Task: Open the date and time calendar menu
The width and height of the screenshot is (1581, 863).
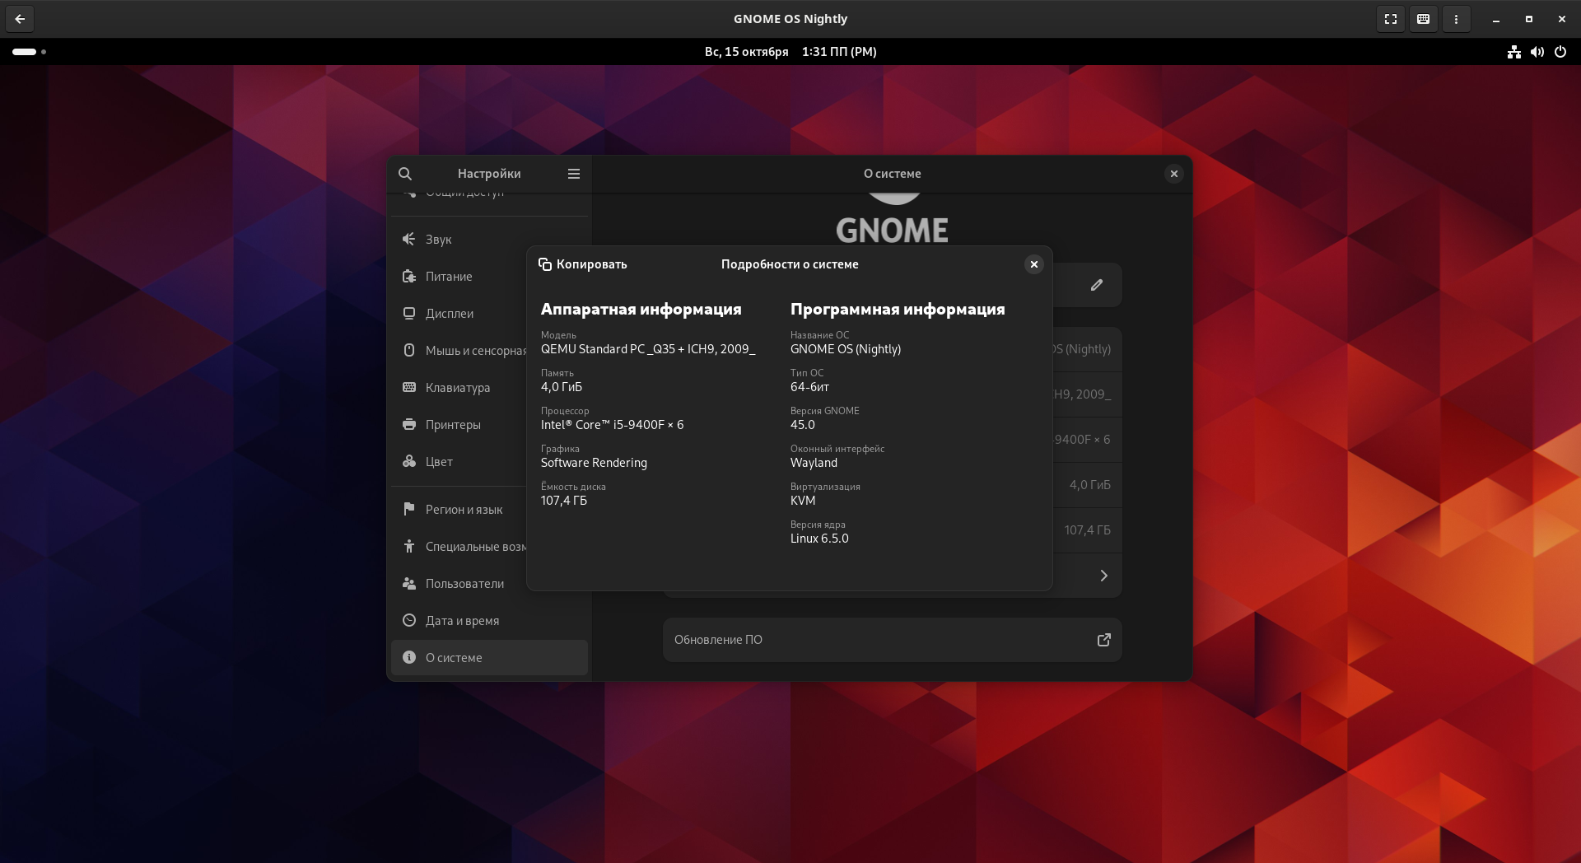Action: click(x=790, y=52)
